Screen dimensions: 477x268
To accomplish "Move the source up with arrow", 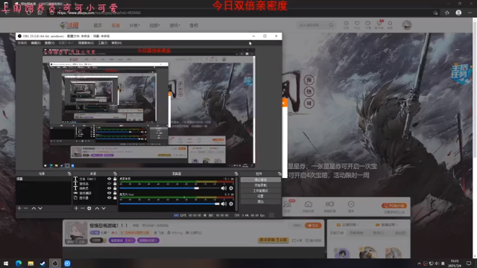I will tap(97, 208).
